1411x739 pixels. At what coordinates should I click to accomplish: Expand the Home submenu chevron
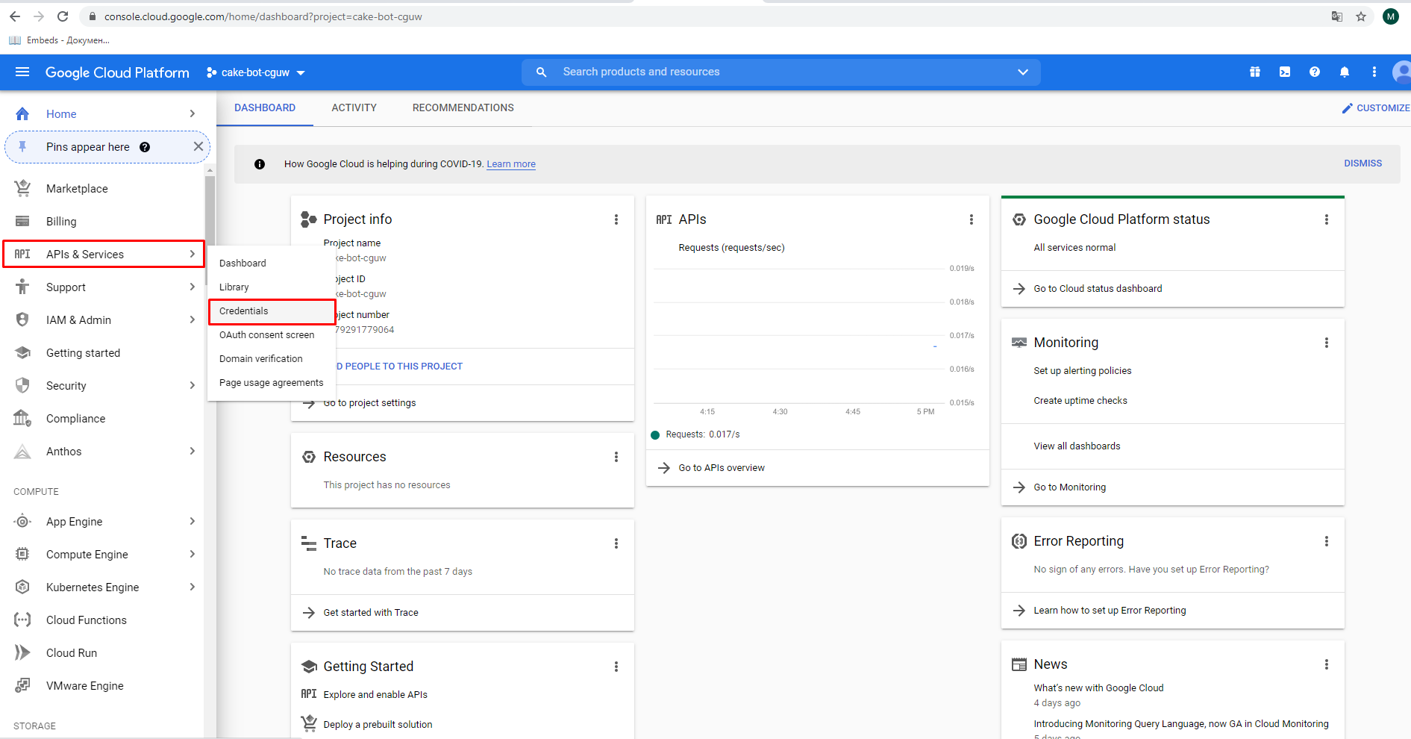click(193, 114)
